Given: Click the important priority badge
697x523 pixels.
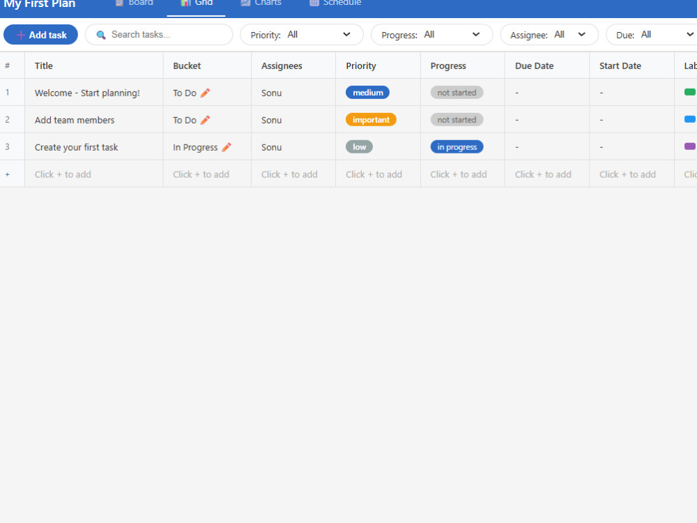Looking at the screenshot, I should 371,120.
